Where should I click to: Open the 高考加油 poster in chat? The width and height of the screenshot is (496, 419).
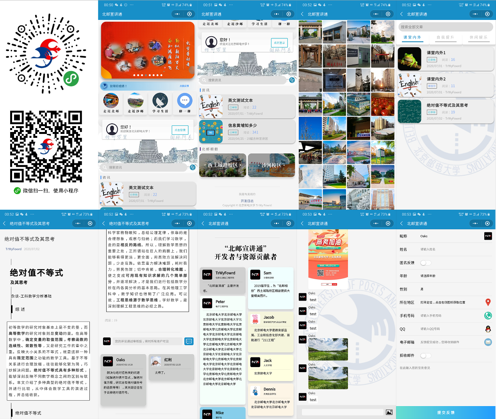tap(328, 259)
